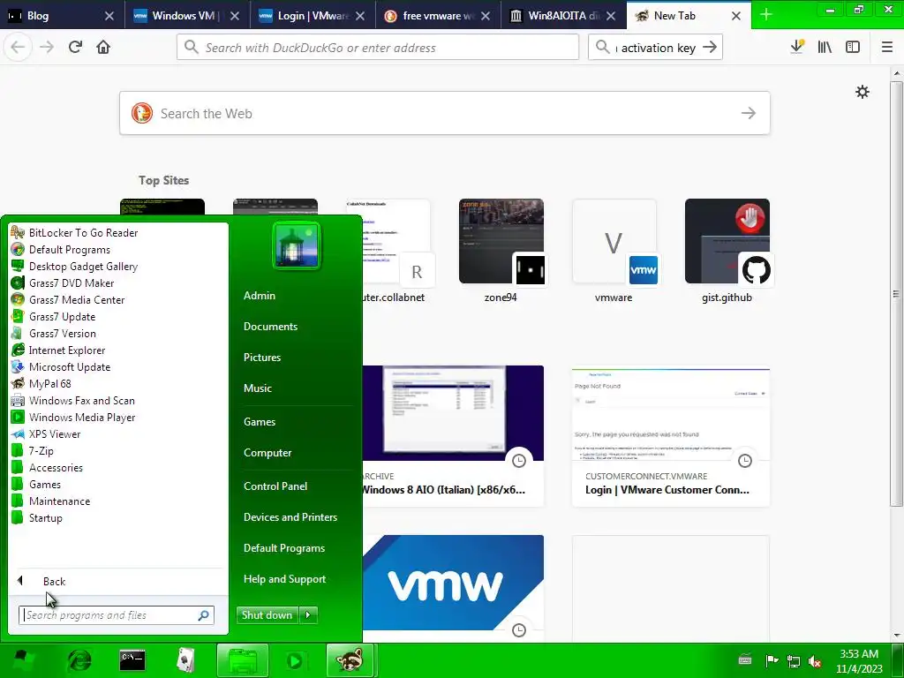Open the Shut down options arrow
904x678 pixels.
pyautogui.click(x=308, y=615)
